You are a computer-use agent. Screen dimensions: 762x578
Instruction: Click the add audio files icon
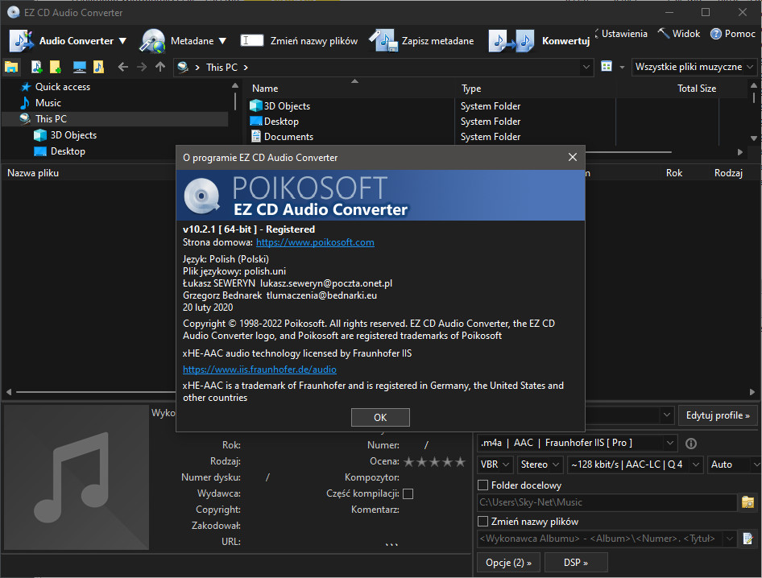pos(36,67)
